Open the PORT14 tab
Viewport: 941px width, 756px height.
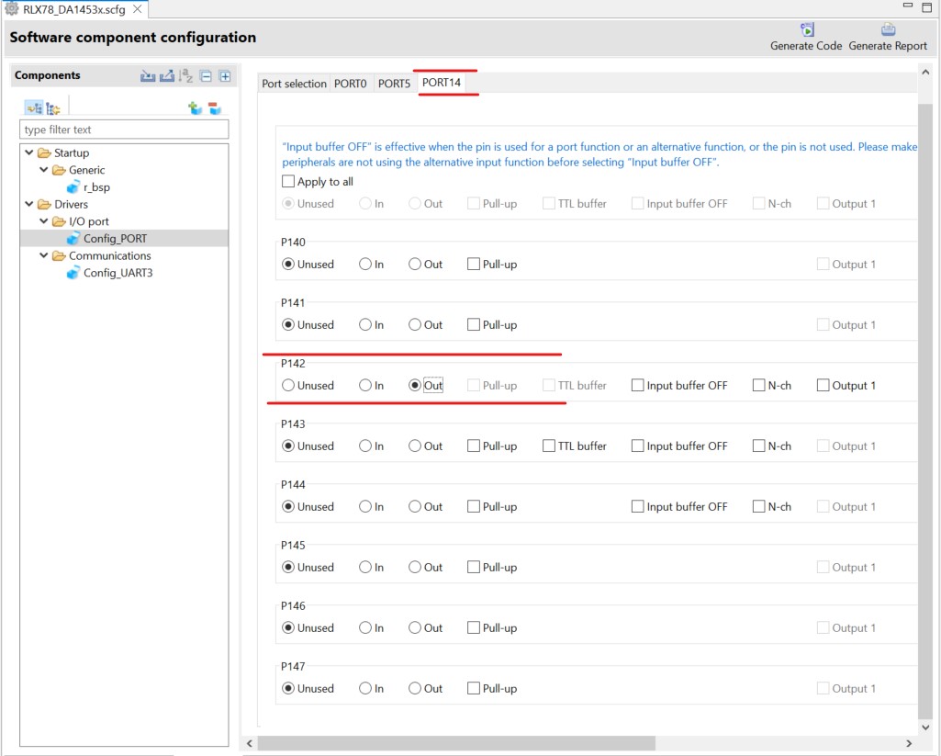point(442,83)
